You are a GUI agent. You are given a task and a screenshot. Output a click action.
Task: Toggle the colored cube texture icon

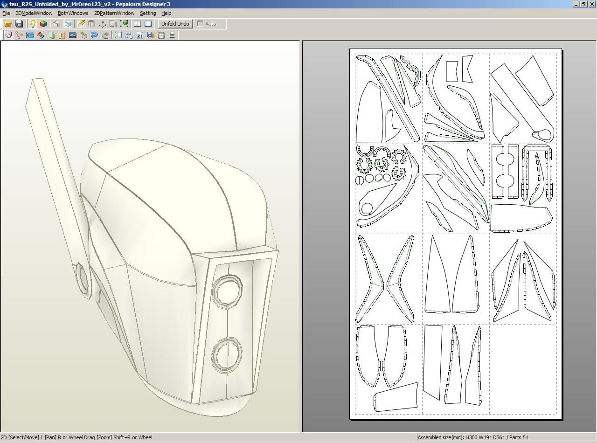[x=43, y=24]
